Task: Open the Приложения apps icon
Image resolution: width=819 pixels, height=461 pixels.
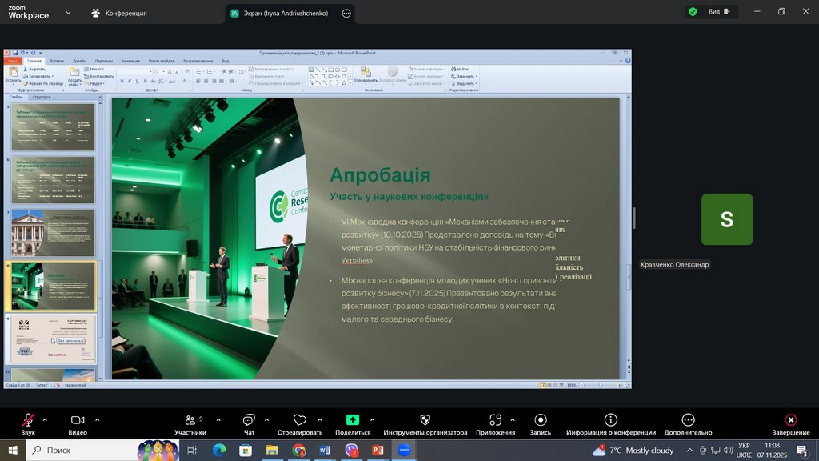Action: (x=495, y=420)
